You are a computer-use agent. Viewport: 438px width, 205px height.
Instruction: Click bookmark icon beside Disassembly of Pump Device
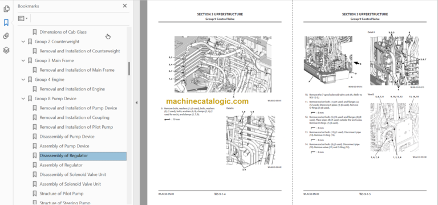pyautogui.click(x=35, y=137)
